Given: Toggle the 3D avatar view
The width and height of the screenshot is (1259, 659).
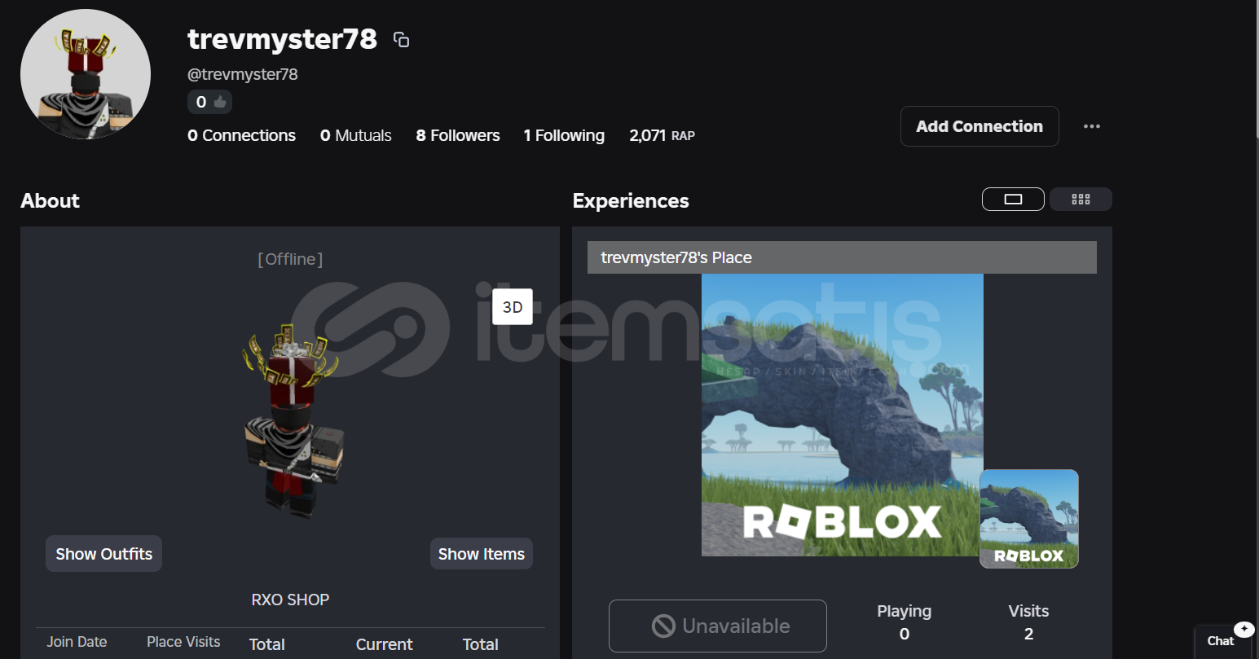Looking at the screenshot, I should click(x=513, y=307).
